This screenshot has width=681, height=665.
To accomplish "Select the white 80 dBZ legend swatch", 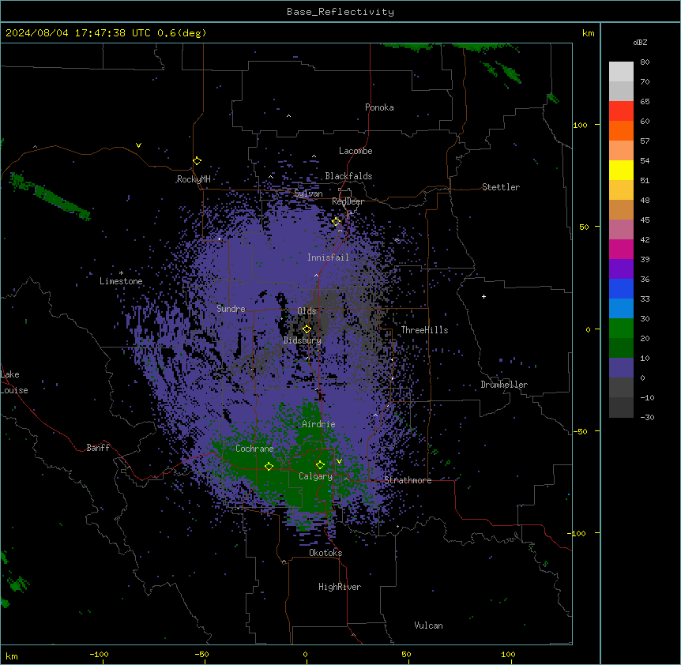I will pos(621,71).
